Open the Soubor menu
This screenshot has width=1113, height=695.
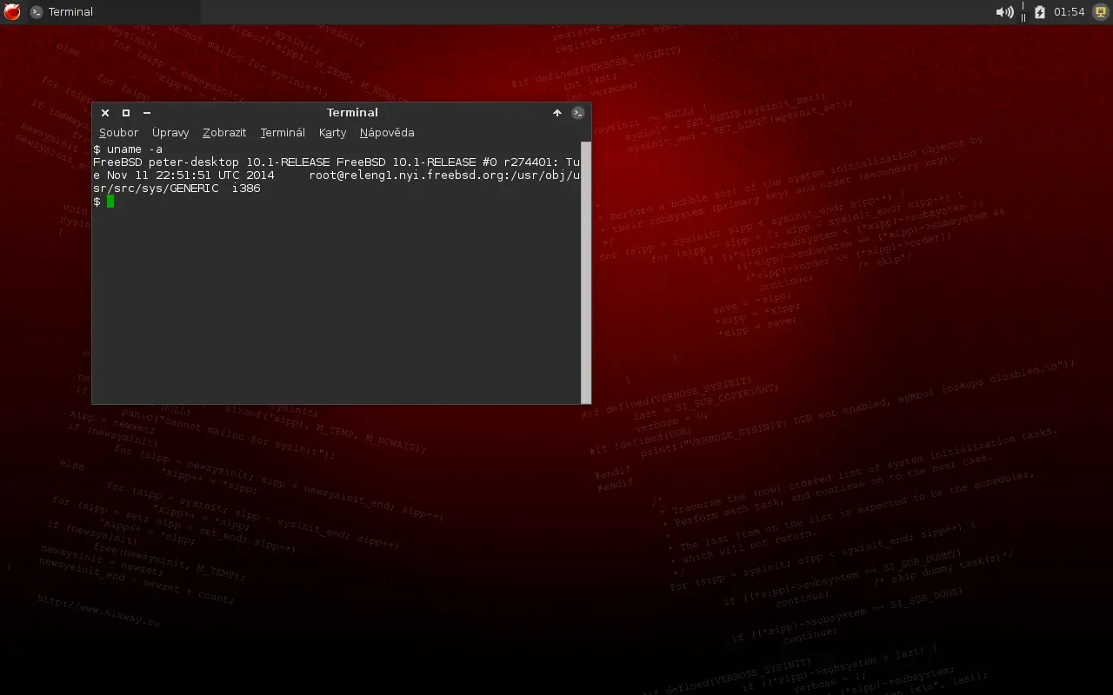118,132
